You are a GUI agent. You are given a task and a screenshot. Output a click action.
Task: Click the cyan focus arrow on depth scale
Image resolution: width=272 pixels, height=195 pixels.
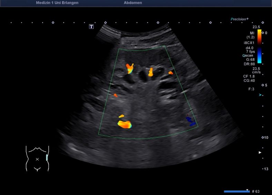260,95
